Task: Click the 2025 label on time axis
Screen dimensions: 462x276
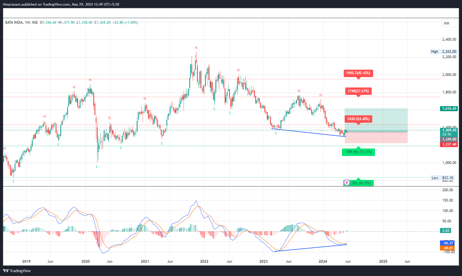Action: pos(383,261)
